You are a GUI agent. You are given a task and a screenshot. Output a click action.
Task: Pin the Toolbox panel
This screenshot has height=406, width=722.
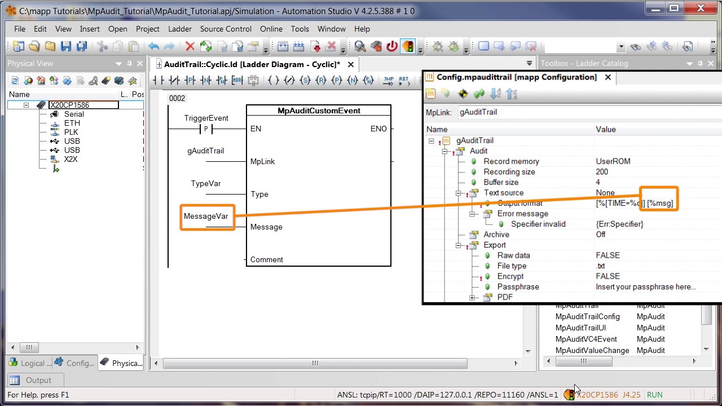click(x=701, y=64)
